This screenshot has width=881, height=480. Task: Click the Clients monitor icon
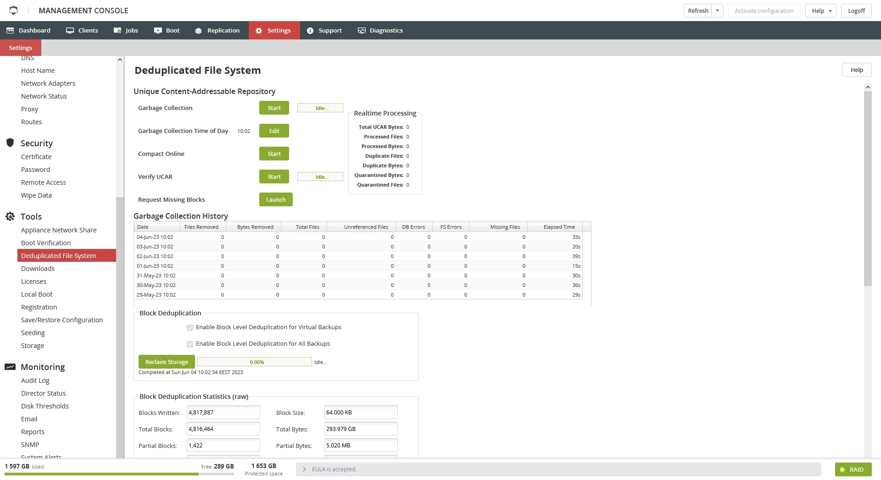click(x=70, y=30)
